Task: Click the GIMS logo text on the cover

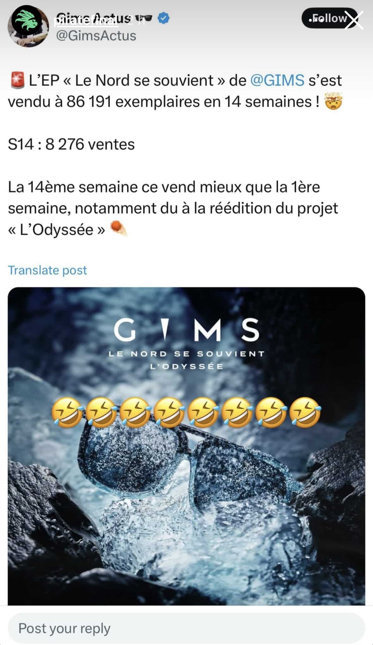Action: tap(186, 330)
